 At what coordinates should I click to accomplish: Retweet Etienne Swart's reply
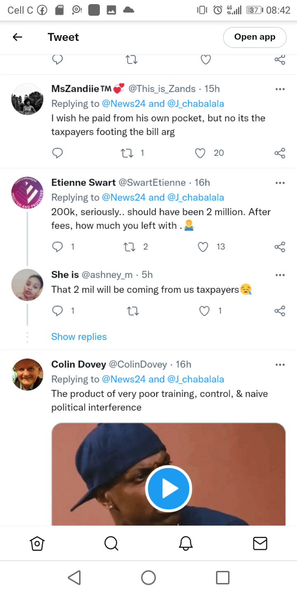[x=129, y=247]
